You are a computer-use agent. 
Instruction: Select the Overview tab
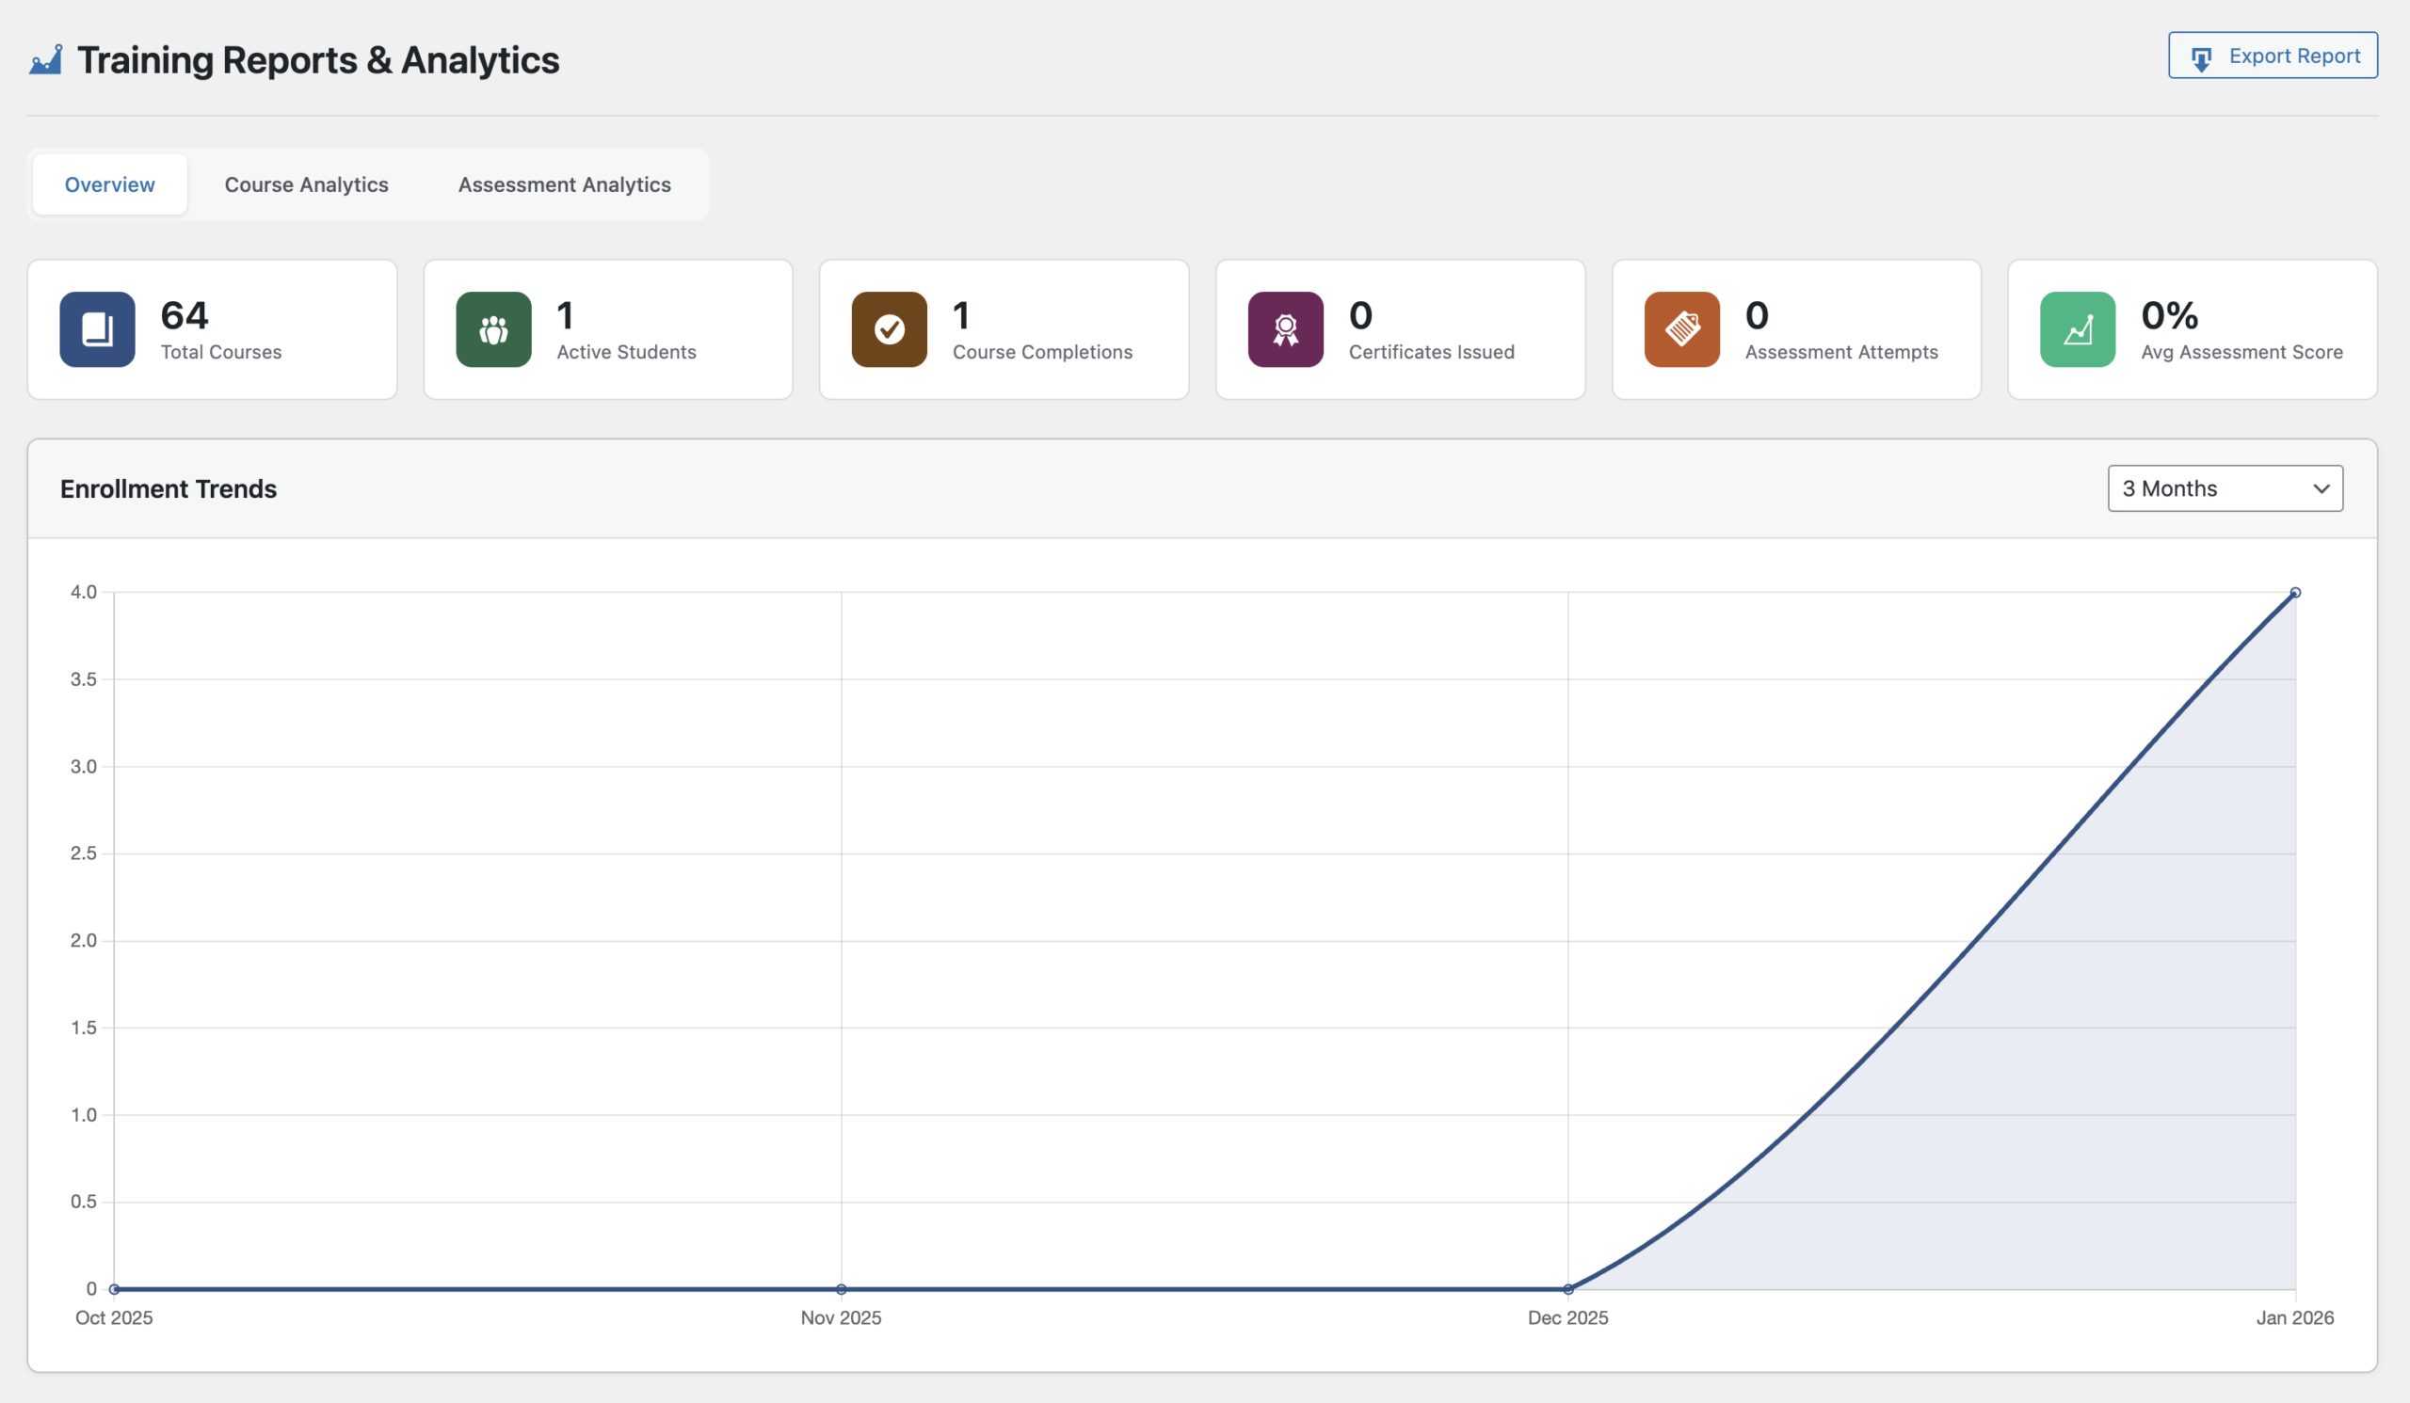coord(109,184)
